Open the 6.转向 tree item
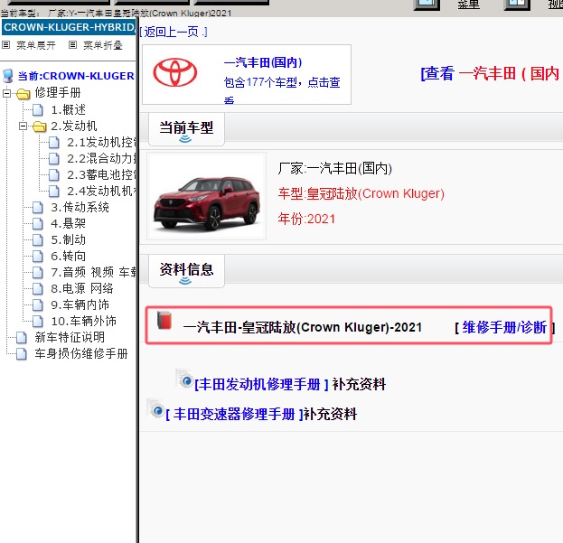563x543 pixels. tap(68, 257)
